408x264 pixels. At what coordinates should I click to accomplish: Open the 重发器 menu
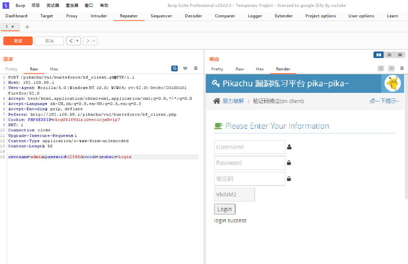(72, 6)
